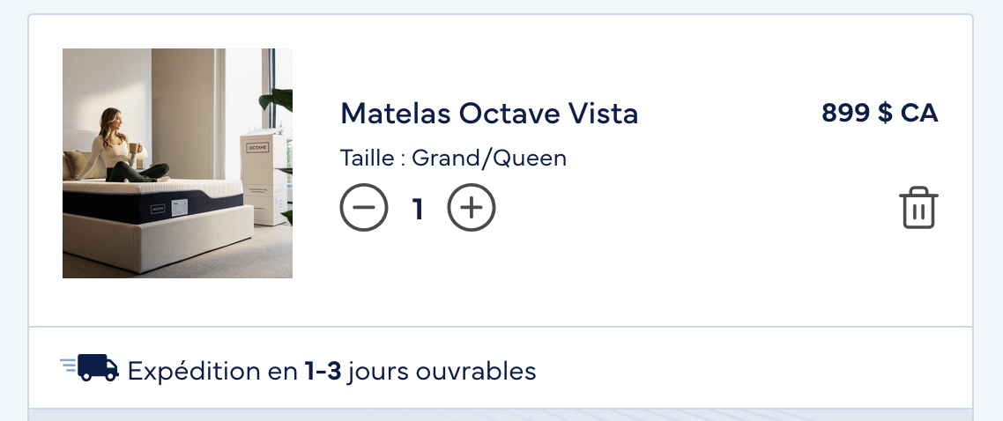
Task: Click the 899 $ CA price
Action: [880, 113]
